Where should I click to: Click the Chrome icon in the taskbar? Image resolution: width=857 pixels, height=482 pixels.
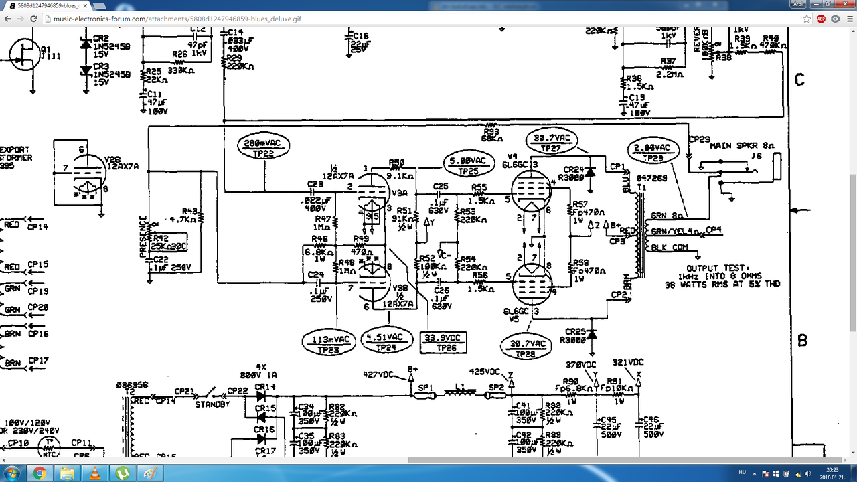click(x=40, y=473)
